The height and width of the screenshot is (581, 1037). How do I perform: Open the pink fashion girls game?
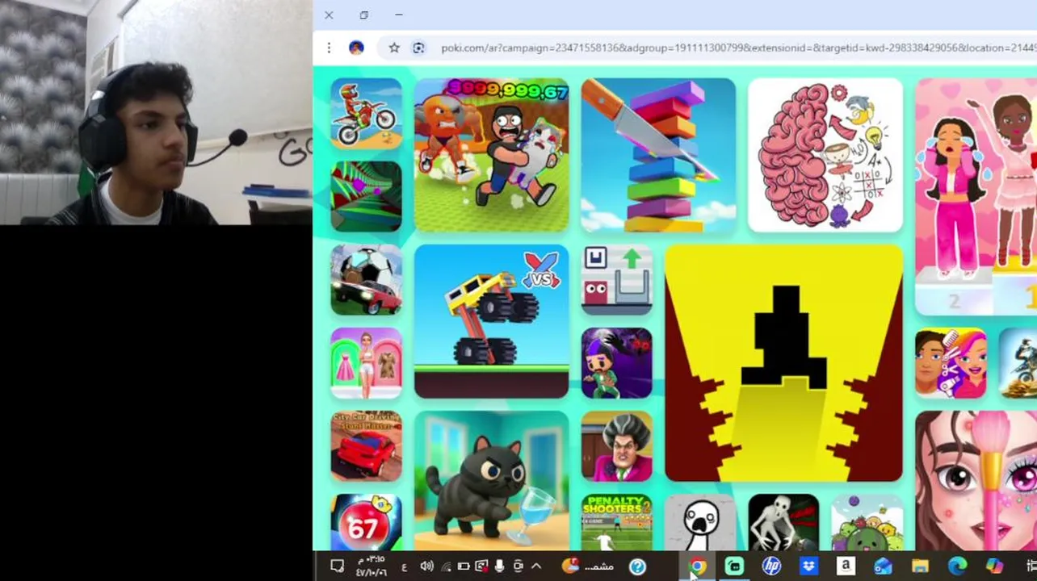[x=976, y=196]
